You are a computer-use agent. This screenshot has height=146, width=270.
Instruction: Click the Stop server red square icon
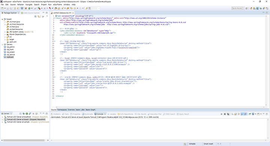click(33, 114)
